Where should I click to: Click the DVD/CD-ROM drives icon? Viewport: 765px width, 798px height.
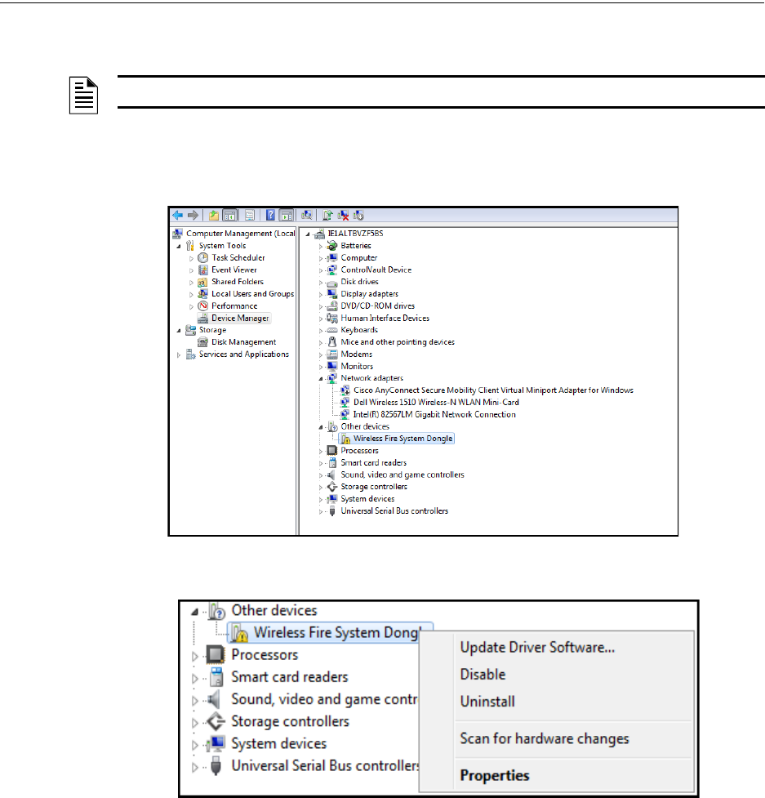coord(332,305)
